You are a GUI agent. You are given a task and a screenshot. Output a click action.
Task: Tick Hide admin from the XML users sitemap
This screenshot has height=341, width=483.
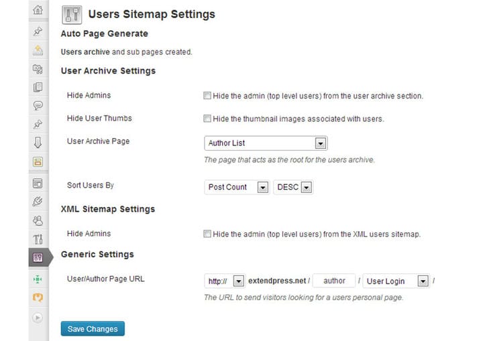pos(207,234)
